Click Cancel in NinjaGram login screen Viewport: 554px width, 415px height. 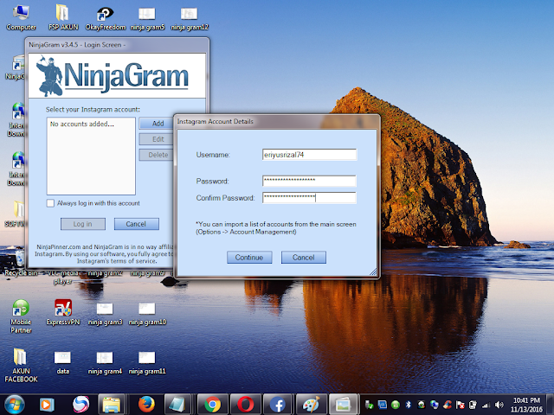click(x=136, y=224)
